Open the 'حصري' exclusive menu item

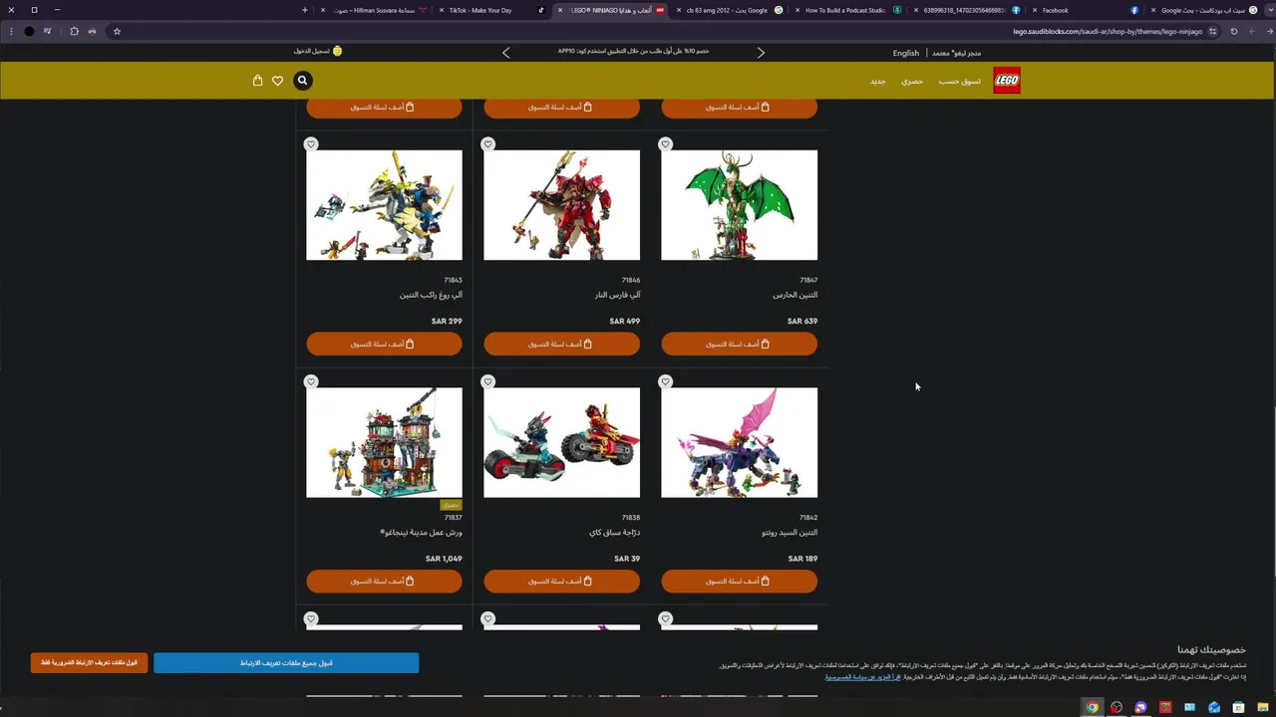912,81
